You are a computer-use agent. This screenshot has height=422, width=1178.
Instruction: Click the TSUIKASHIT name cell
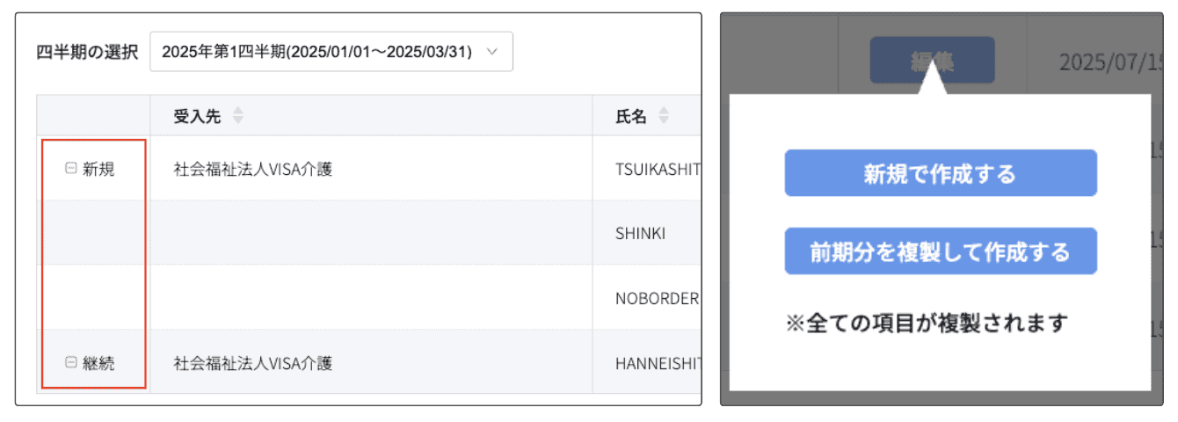pyautogui.click(x=658, y=169)
